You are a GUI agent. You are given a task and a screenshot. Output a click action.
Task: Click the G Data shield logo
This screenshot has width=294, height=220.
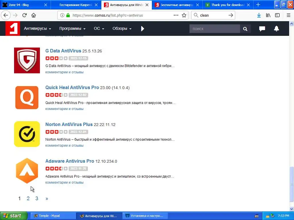pyautogui.click(x=27, y=60)
